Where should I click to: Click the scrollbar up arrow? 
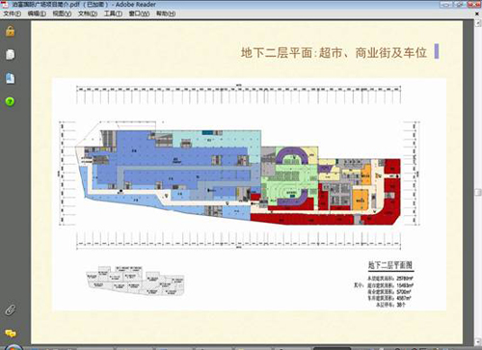point(478,22)
